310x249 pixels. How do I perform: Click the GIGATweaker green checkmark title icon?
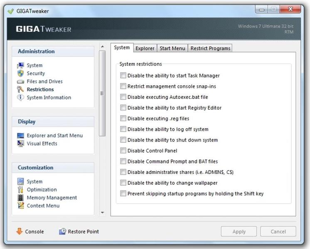(10, 11)
